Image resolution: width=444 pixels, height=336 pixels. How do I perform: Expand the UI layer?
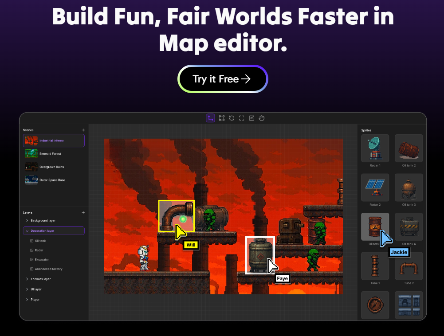click(x=27, y=289)
